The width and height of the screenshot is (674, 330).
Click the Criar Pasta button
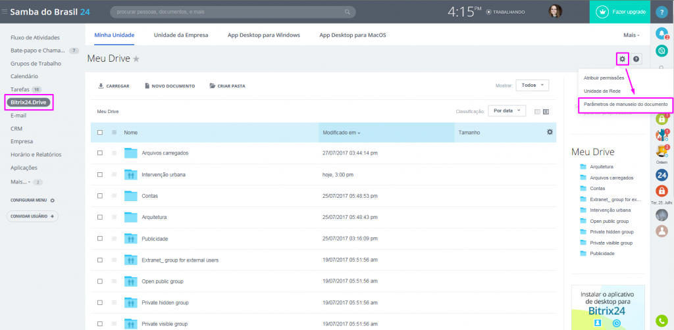coord(227,86)
